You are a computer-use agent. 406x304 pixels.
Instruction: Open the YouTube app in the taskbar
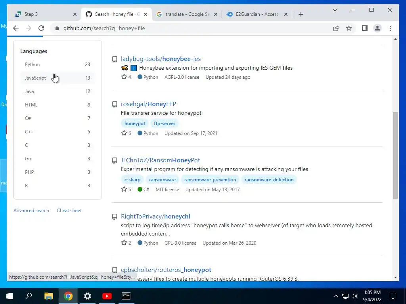coord(107,296)
